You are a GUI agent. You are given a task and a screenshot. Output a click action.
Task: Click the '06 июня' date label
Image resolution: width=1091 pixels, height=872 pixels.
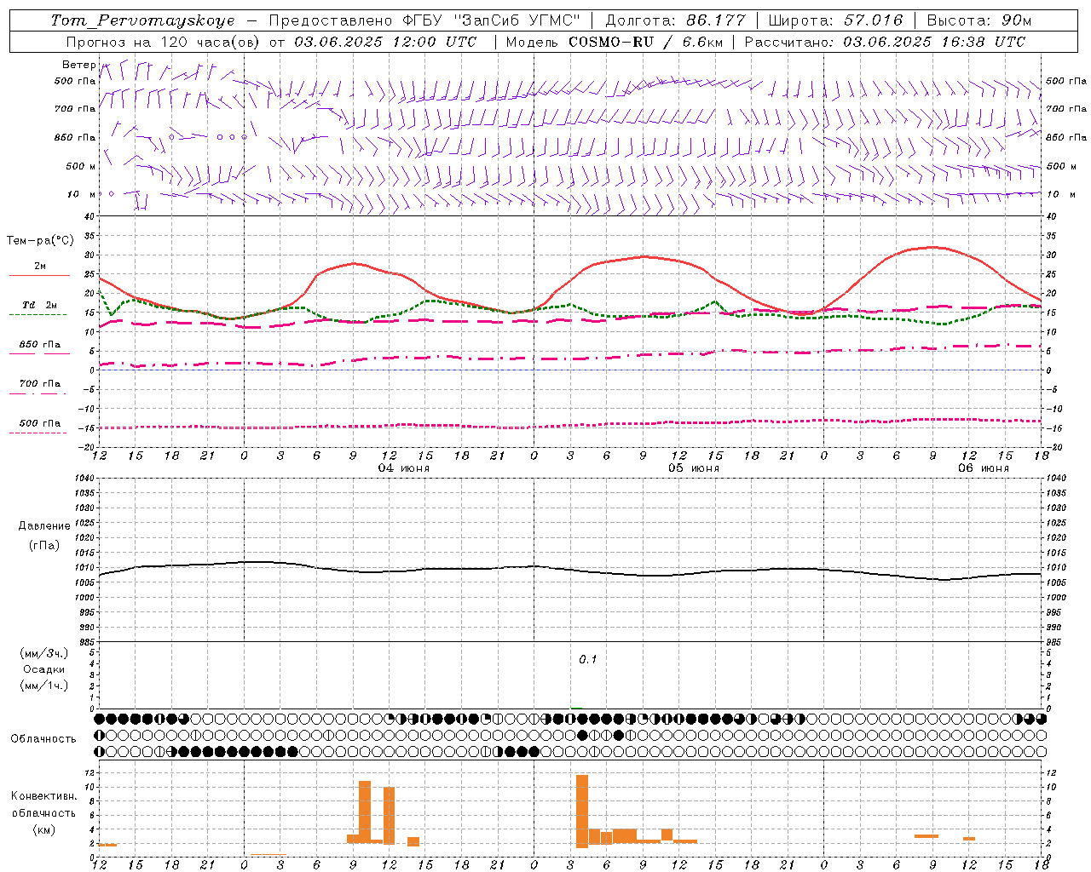click(984, 468)
